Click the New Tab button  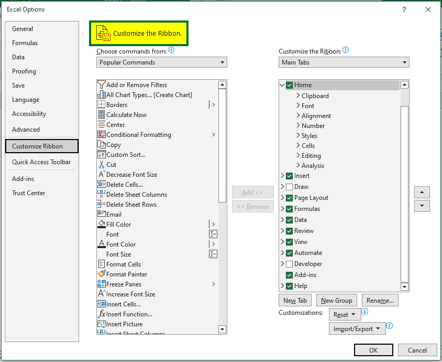(295, 301)
